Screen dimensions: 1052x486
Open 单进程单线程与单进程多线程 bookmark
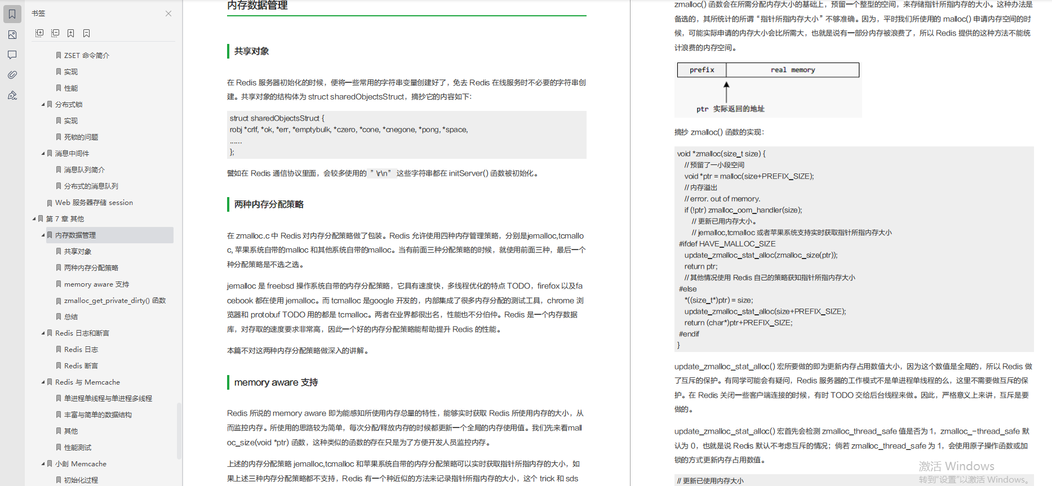(108, 398)
